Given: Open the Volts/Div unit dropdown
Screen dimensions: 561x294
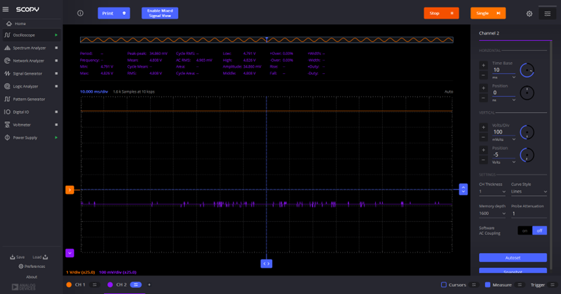Looking at the screenshot, I should pos(504,140).
